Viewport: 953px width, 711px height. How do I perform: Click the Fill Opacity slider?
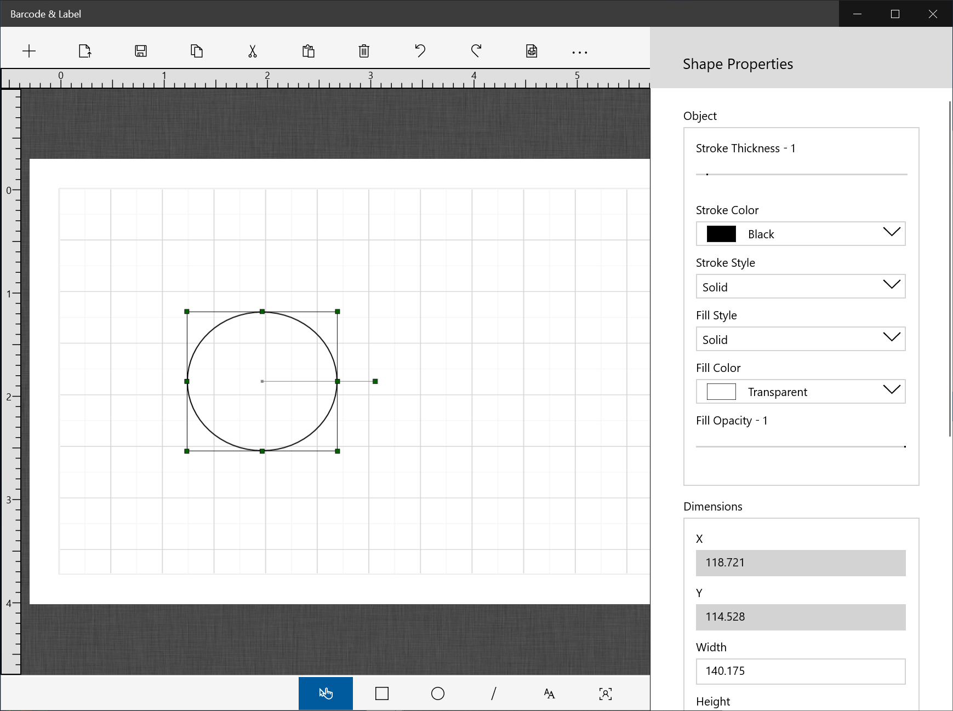(x=801, y=446)
